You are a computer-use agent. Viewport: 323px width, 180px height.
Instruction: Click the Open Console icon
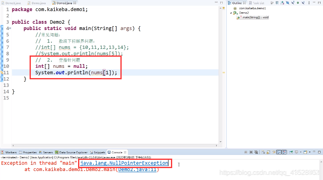coord(305,152)
